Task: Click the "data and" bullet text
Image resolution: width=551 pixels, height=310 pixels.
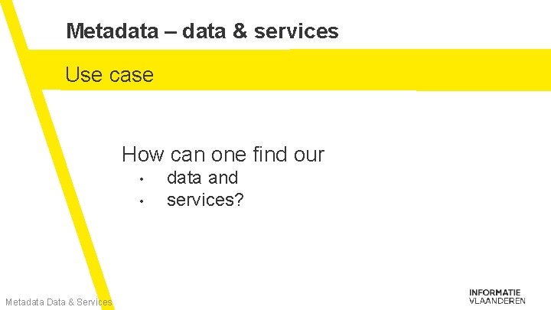Action: point(202,178)
